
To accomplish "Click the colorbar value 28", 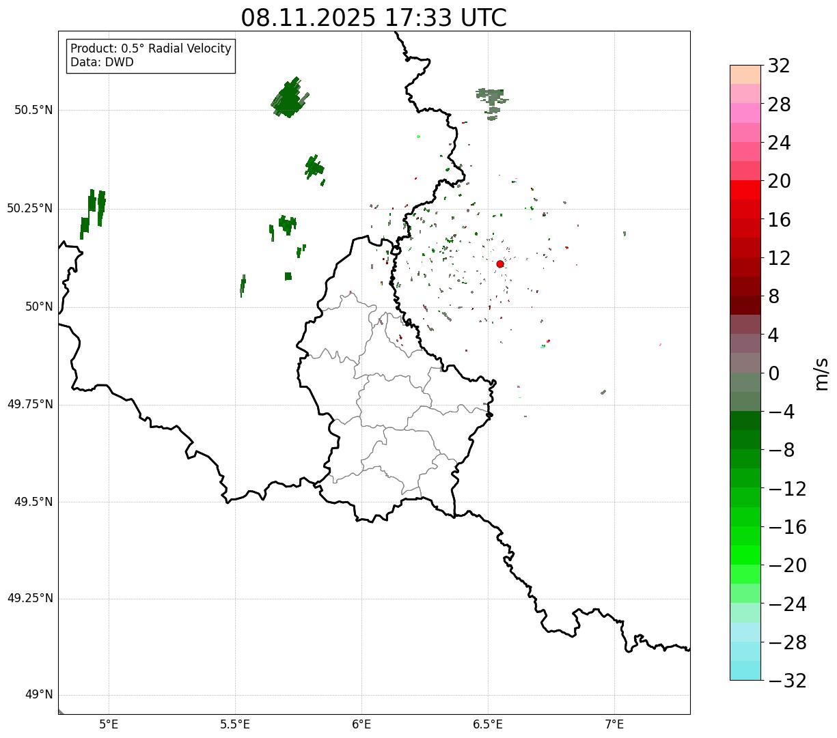I will 779,104.
